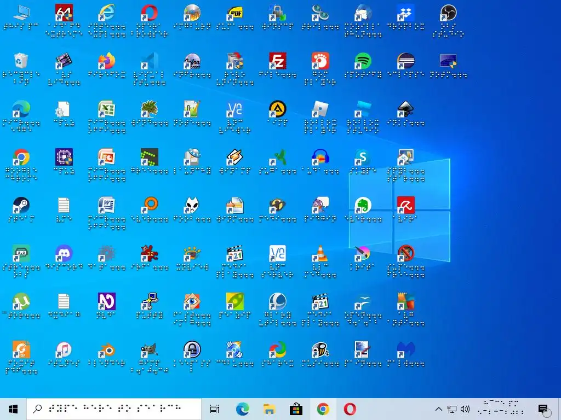Select the Steam desktop shortcut
Viewport: 561px width, 420px height.
[21, 206]
